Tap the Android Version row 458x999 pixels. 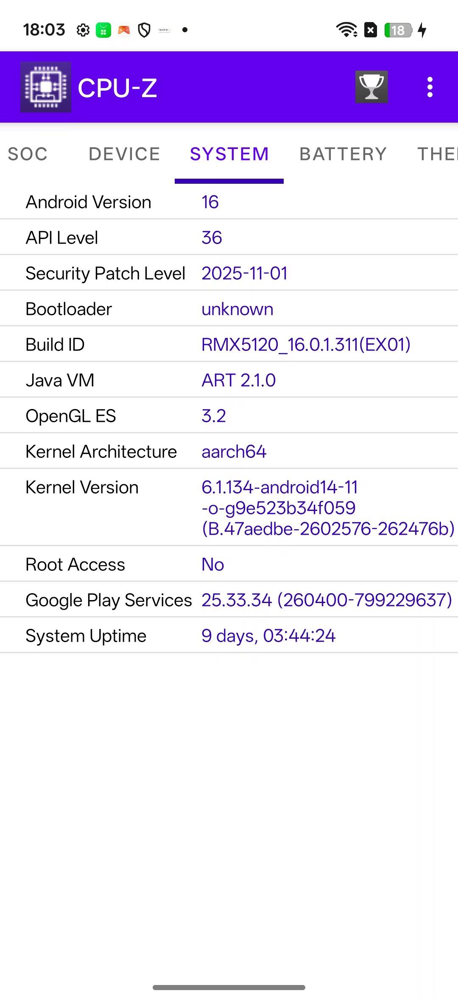point(229,202)
